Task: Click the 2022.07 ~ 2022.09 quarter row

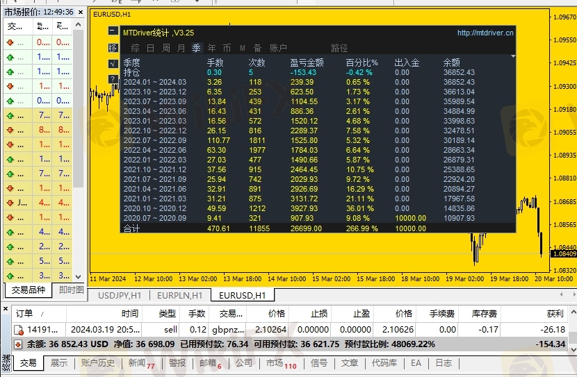Action: 318,140
